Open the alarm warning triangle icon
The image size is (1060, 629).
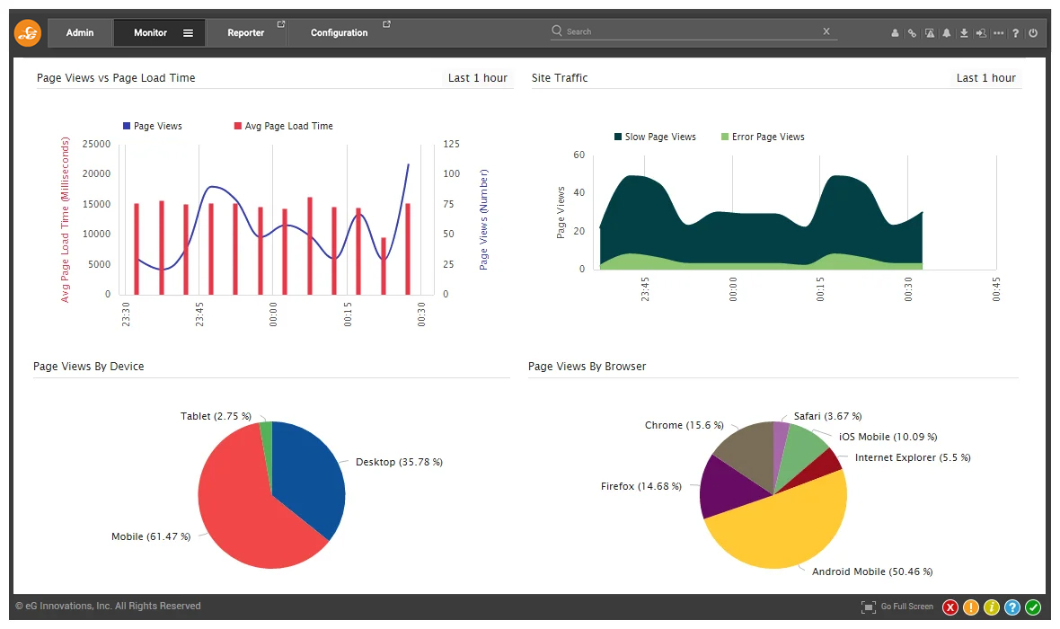coord(930,32)
